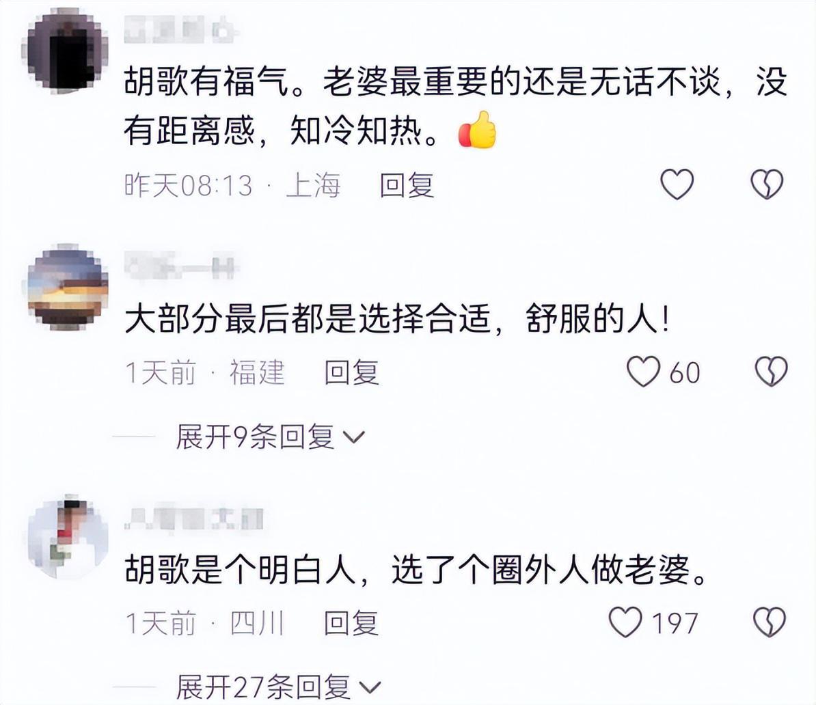The height and width of the screenshot is (705, 816).
Task: Dislike the Fujian comment with broken heart
Action: coord(772,372)
